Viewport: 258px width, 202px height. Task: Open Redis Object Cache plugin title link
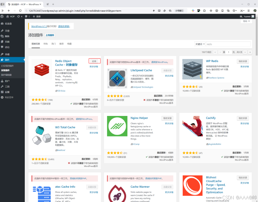coord(66,63)
